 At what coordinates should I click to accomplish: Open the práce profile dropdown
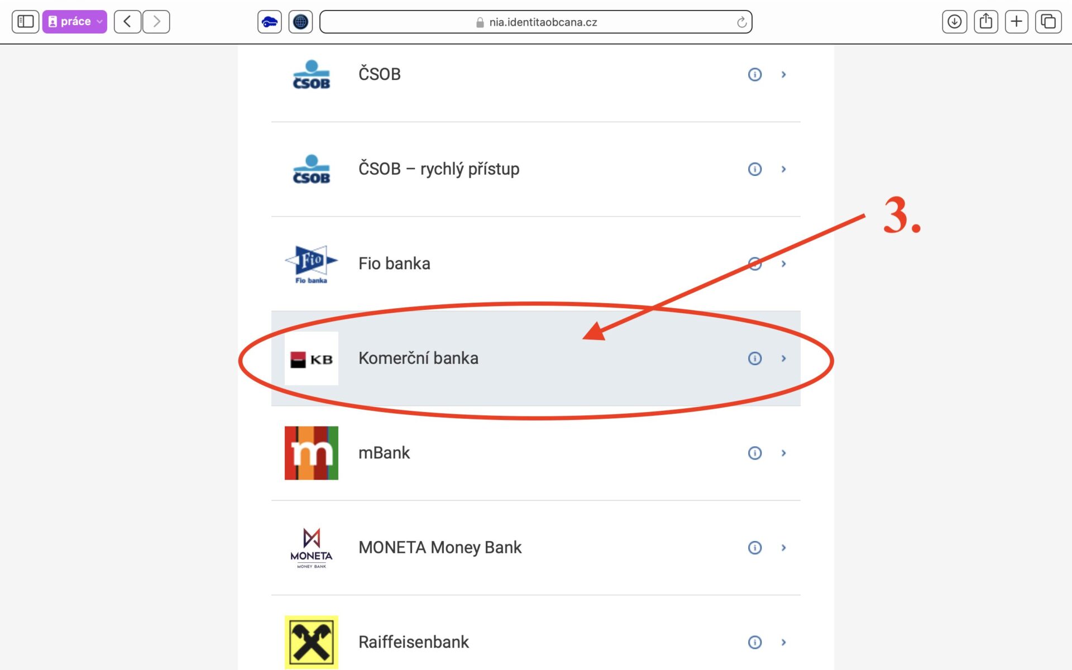click(x=75, y=22)
